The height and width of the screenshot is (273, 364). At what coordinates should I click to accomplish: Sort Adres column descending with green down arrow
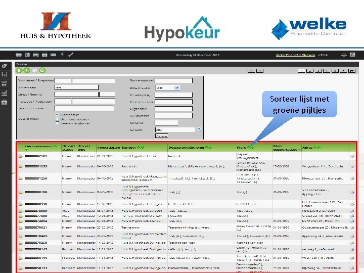click(318, 148)
